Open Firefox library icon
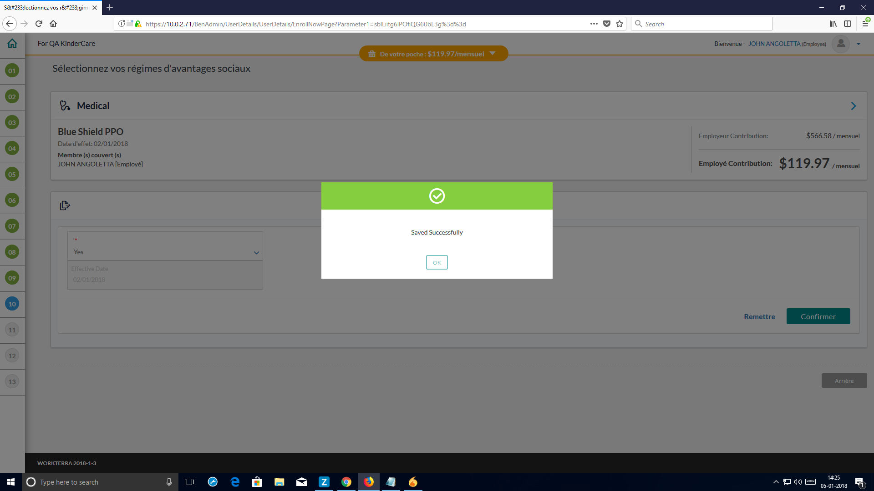 (x=833, y=24)
